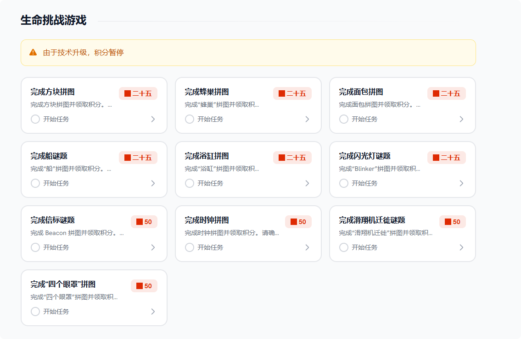This screenshot has height=339, width=521.
Task: Click the red square icon on 完成闪光灯谜题 badge
Action: (436, 158)
